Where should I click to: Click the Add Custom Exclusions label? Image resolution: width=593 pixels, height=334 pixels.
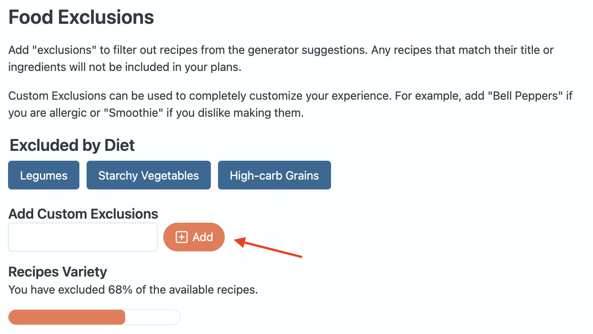[x=83, y=214]
